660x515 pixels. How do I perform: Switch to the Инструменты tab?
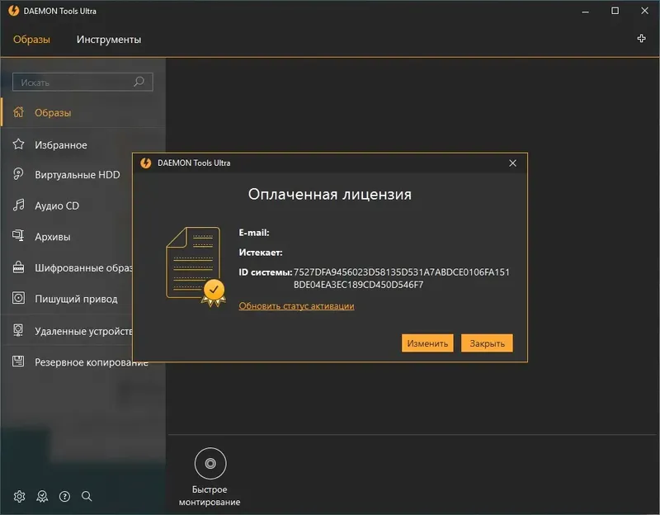click(108, 38)
